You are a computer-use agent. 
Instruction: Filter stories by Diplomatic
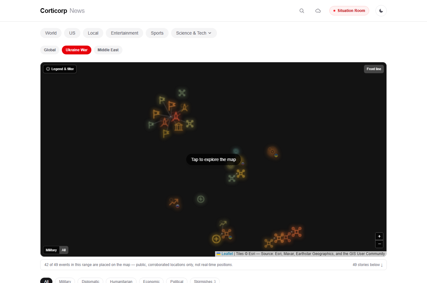(90, 281)
